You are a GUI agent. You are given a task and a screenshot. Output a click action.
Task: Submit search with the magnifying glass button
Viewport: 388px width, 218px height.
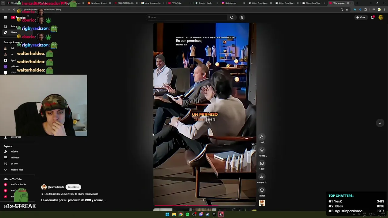click(232, 17)
